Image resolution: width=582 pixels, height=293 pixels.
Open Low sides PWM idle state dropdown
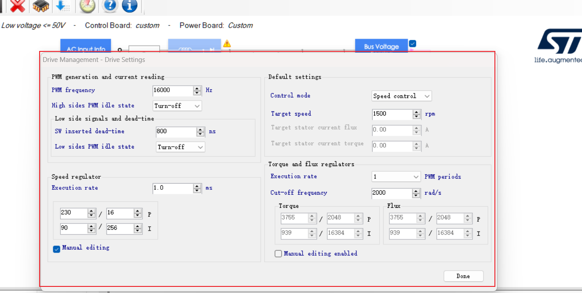coord(180,147)
